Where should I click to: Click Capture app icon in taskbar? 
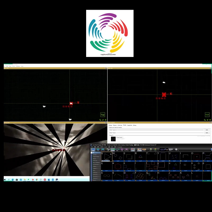(41, 180)
